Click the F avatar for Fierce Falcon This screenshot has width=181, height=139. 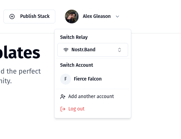point(66,79)
